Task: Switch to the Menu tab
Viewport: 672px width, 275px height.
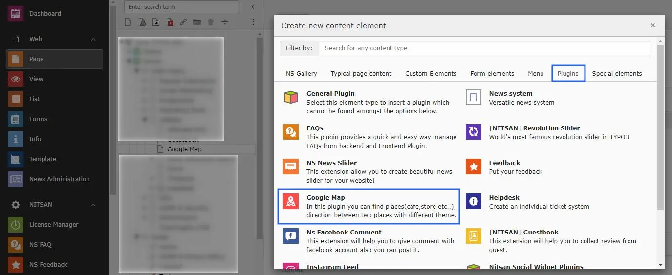Action: tap(536, 73)
